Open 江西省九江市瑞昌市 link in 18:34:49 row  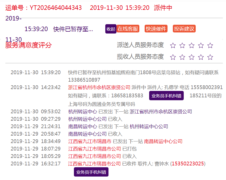tap(90, 141)
